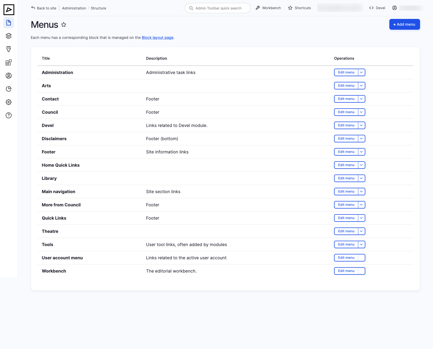Expand the operations dropdown for Administration menu
Image resolution: width=433 pixels, height=349 pixels.
[361, 72]
